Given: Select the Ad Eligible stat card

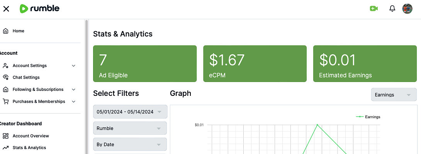Looking at the screenshot, I should (x=145, y=64).
